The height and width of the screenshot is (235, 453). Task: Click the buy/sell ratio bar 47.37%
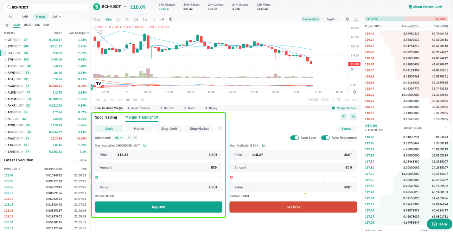(407, 19)
